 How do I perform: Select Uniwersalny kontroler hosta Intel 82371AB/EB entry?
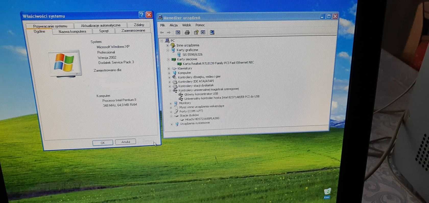coord(222,98)
